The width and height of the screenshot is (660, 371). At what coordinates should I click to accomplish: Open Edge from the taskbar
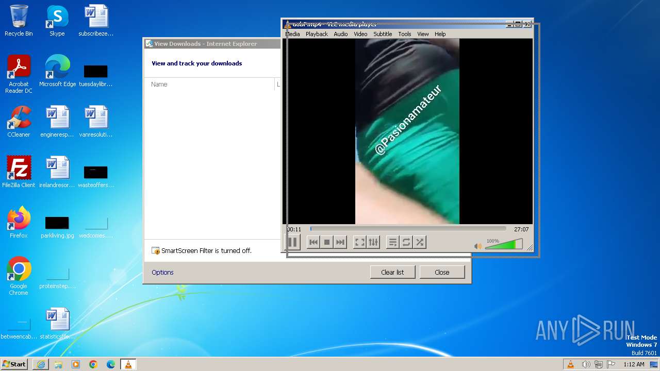[111, 364]
